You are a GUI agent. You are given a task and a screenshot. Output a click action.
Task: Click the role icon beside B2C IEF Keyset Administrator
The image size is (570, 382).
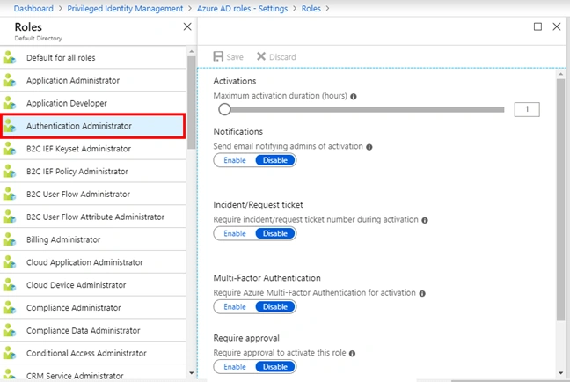[10, 149]
